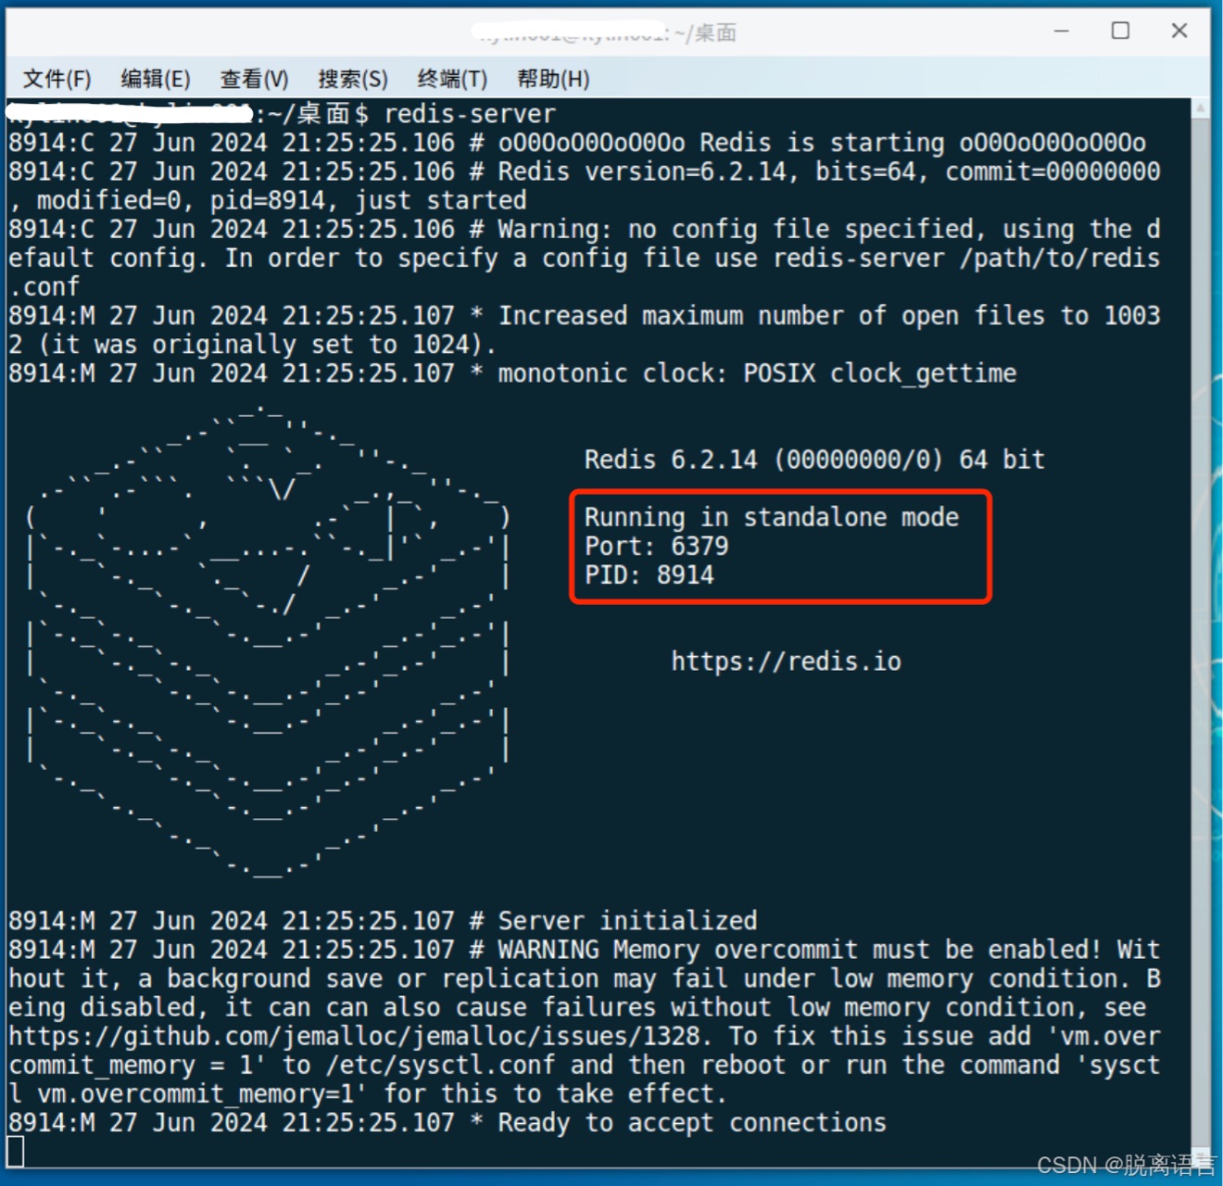The width and height of the screenshot is (1223, 1186).
Task: Open the 帮助(H) menu
Action: (553, 79)
